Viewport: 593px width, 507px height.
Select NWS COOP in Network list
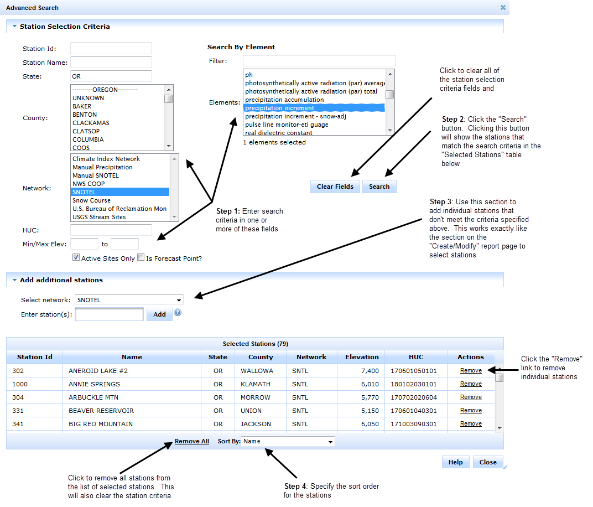(x=89, y=184)
